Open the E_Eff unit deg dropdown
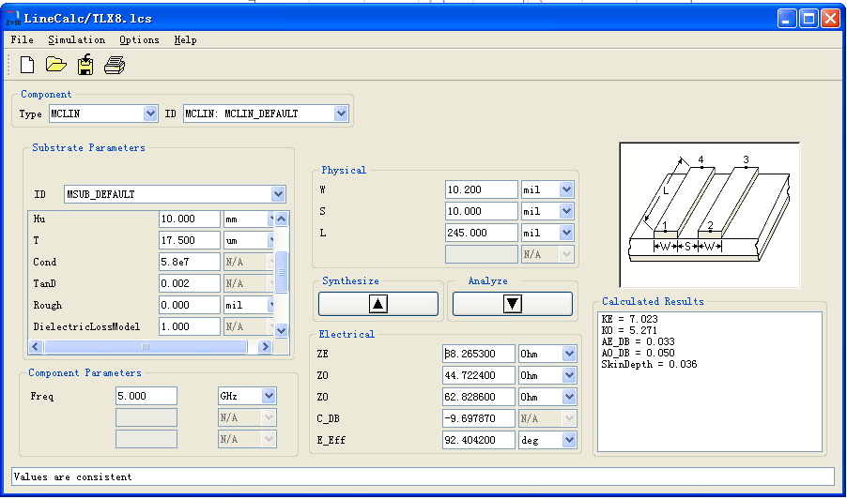847x499 pixels. tap(569, 440)
